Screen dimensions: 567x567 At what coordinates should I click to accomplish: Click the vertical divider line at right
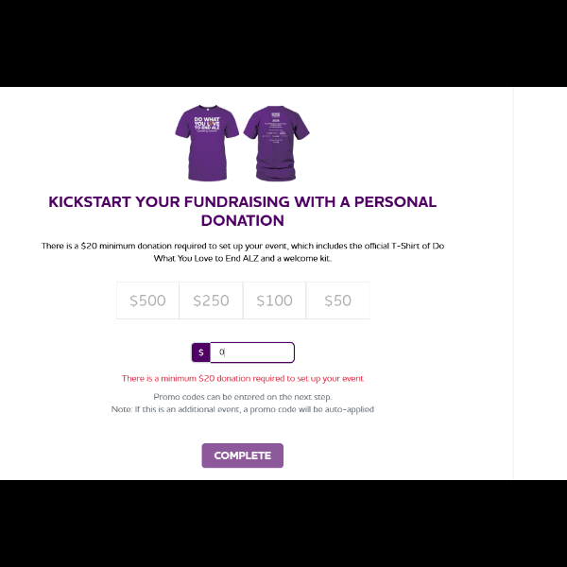click(513, 283)
